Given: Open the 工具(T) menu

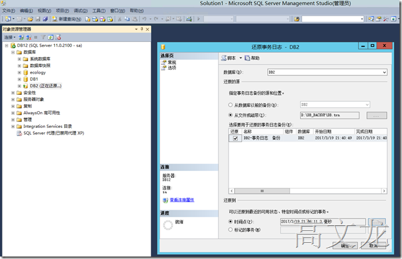Looking at the screenshot, I should [99, 11].
